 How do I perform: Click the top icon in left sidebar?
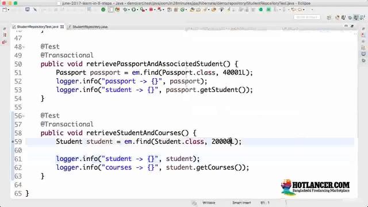click(x=5, y=29)
